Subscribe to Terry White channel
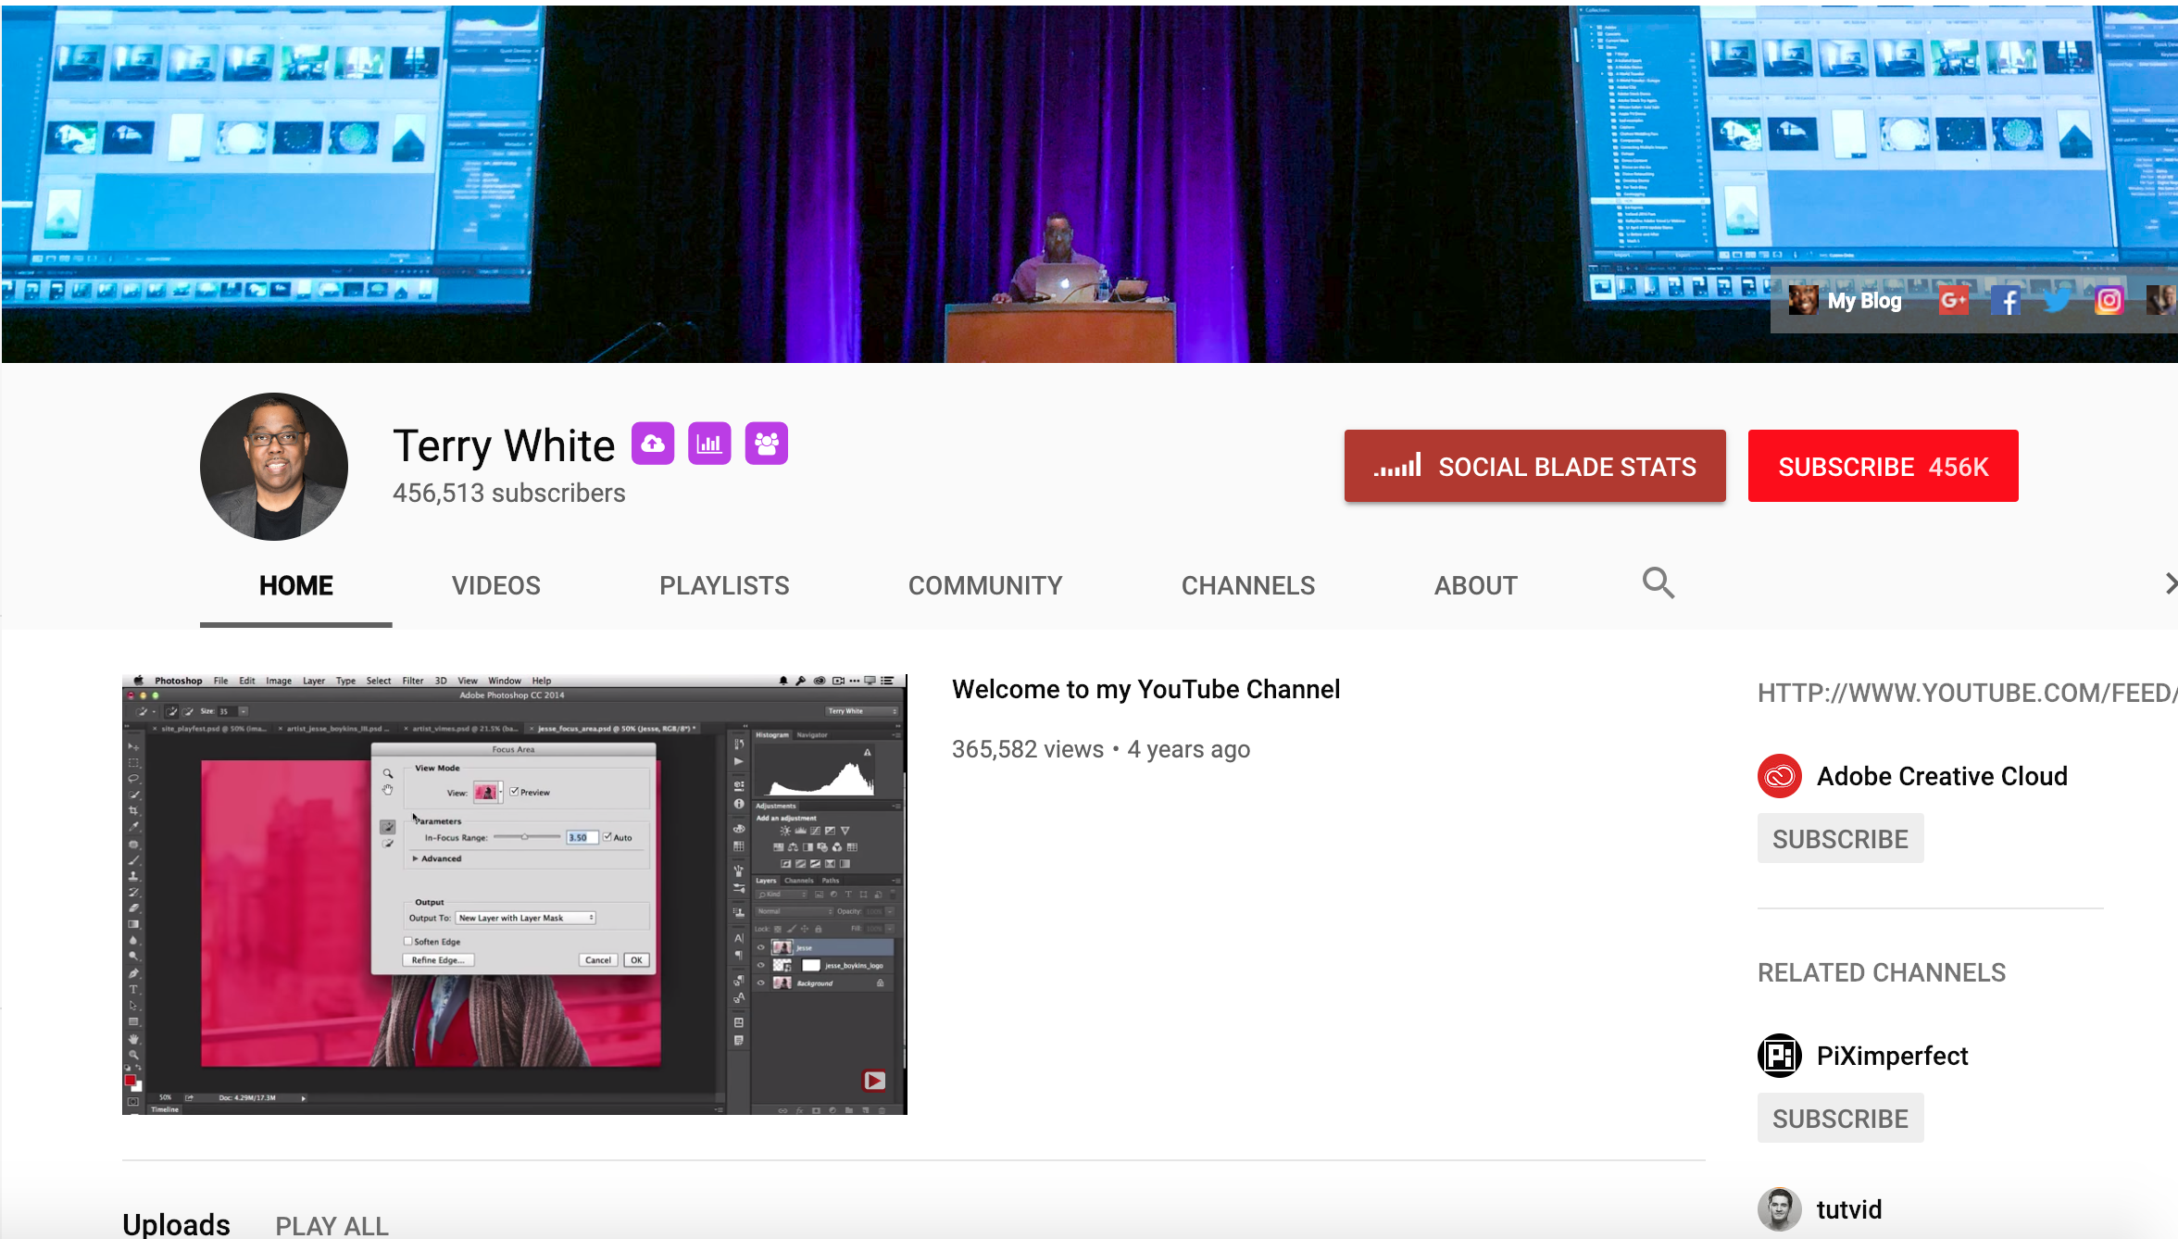 1883,466
